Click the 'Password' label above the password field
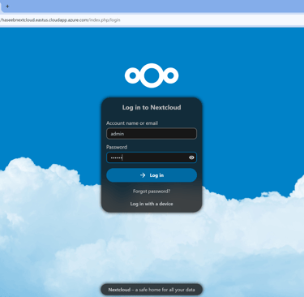304x297 pixels. (117, 147)
